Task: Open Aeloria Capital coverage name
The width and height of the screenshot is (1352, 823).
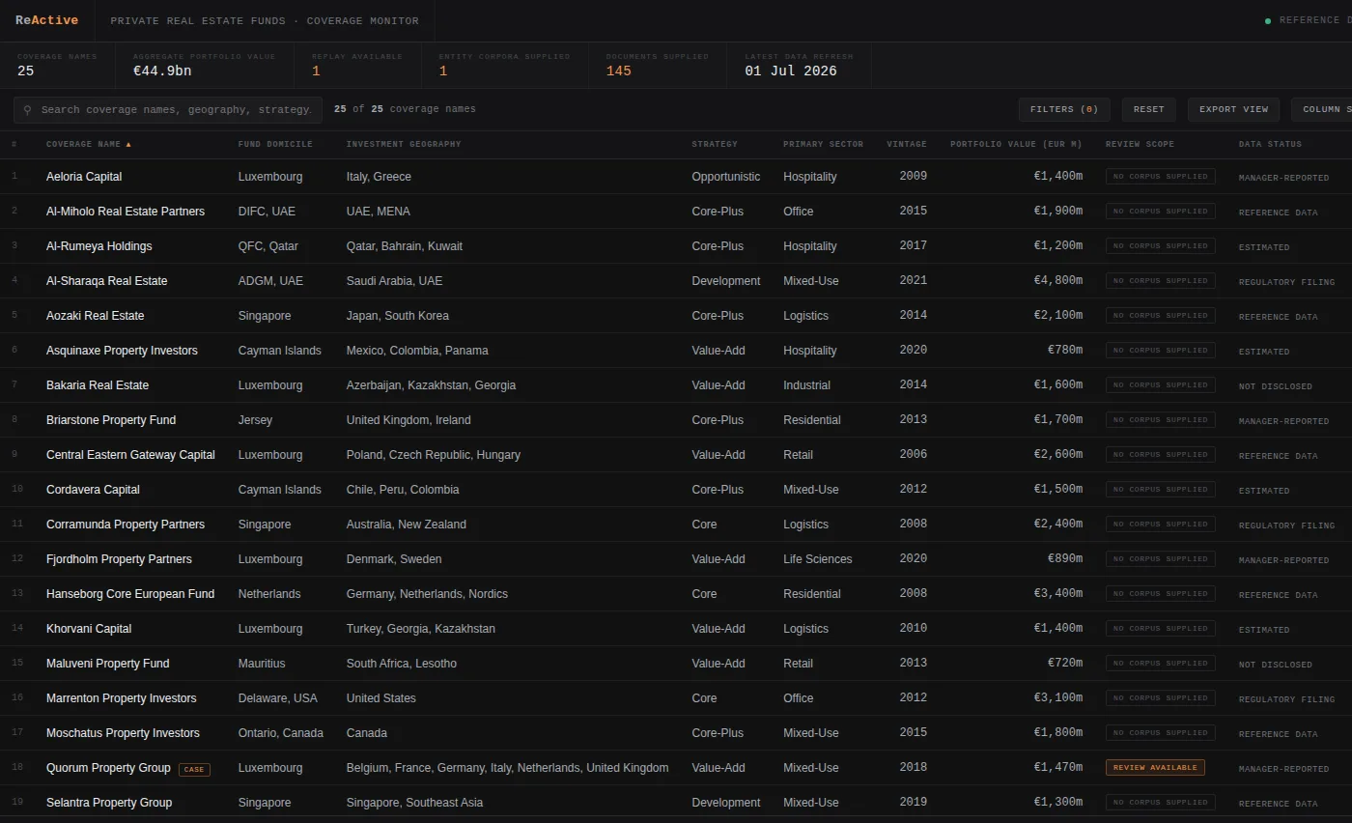Action: pyautogui.click(x=84, y=177)
